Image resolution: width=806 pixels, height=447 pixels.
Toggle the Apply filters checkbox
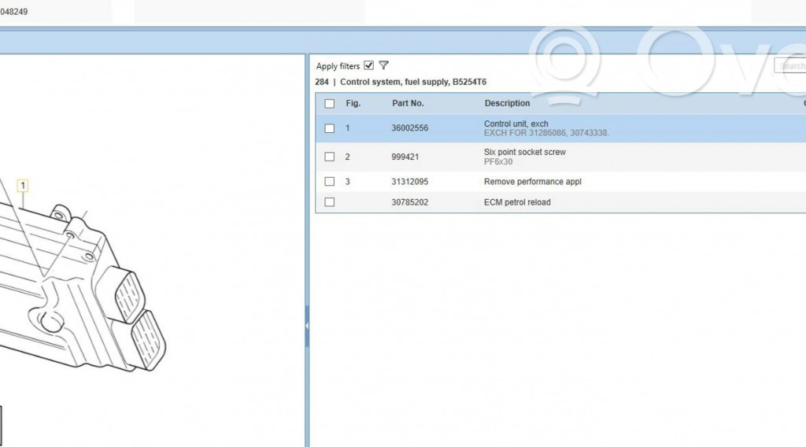click(369, 66)
